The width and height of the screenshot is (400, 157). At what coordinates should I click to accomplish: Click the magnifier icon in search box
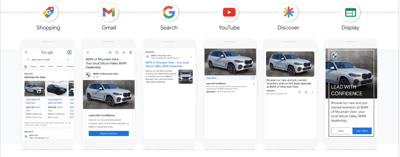pos(28,60)
